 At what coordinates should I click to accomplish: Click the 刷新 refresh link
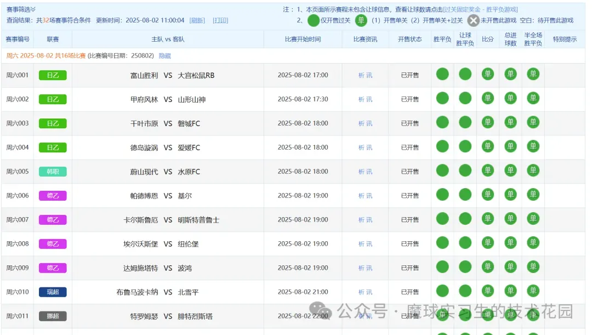[197, 20]
